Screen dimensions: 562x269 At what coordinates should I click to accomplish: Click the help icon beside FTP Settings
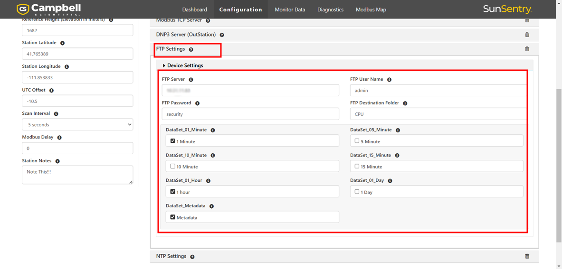point(191,49)
